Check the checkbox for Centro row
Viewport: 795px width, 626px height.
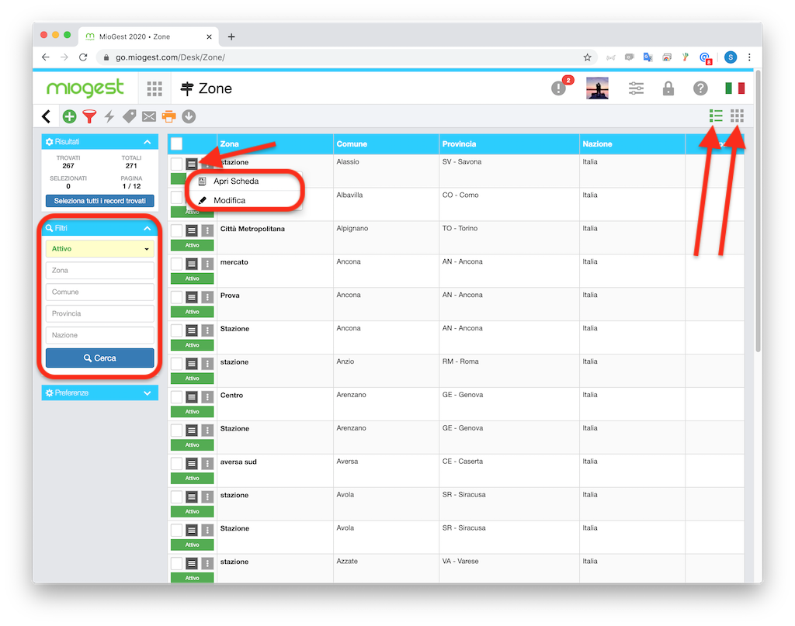(x=176, y=397)
